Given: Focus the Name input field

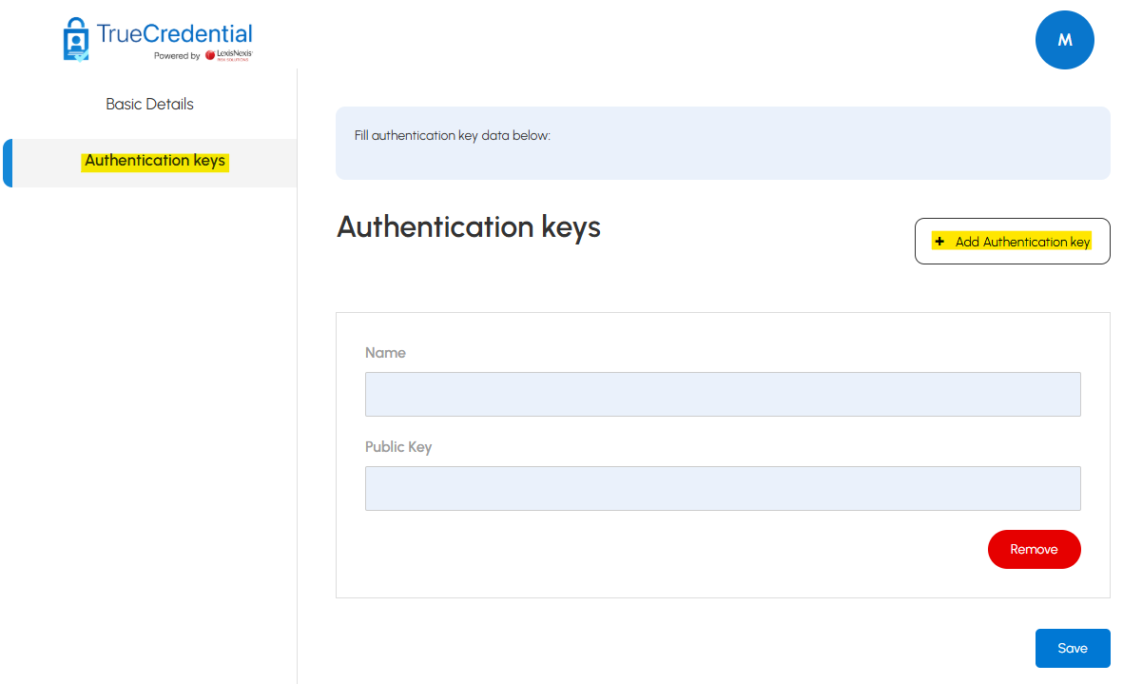Looking at the screenshot, I should coord(723,394).
